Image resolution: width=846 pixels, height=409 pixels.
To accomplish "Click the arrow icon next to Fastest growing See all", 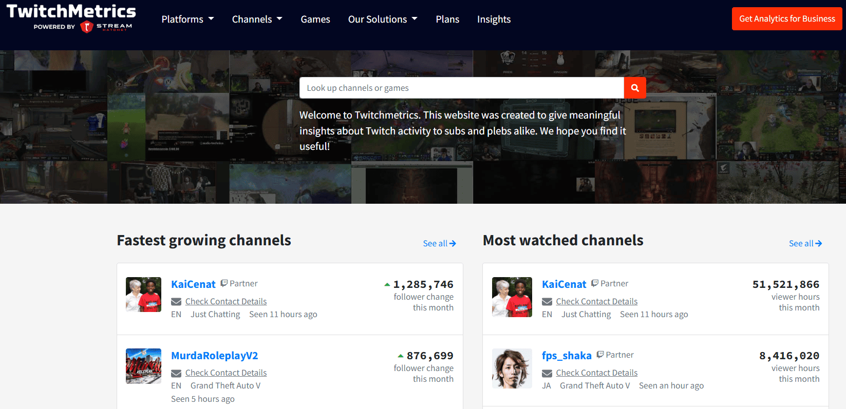I will pyautogui.click(x=453, y=244).
